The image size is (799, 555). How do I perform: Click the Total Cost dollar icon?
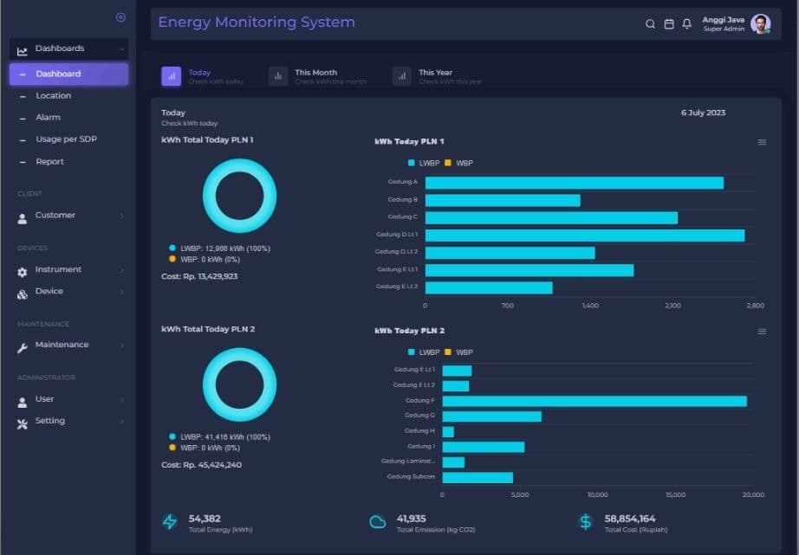(x=586, y=522)
